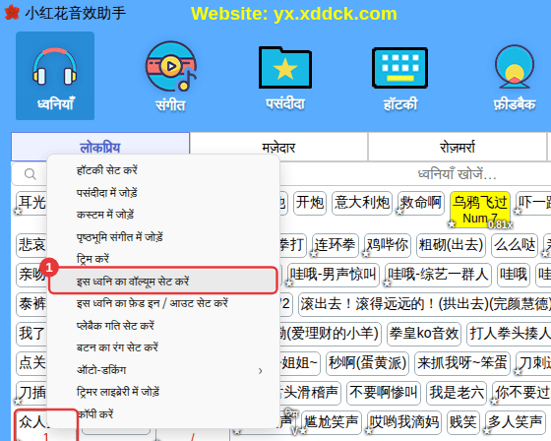
Task: Play the 耳光 sound
Action: pyautogui.click(x=31, y=203)
